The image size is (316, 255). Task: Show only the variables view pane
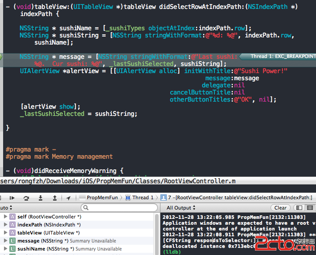pyautogui.click(x=300, y=208)
